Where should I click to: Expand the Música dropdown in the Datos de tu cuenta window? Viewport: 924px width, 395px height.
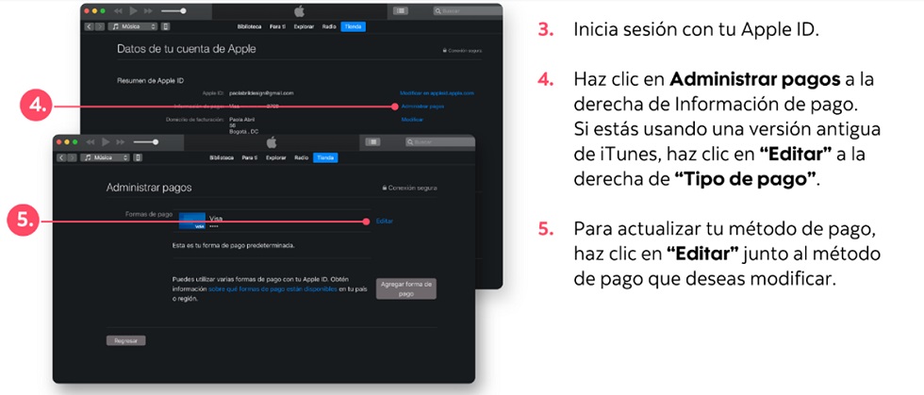point(133,26)
